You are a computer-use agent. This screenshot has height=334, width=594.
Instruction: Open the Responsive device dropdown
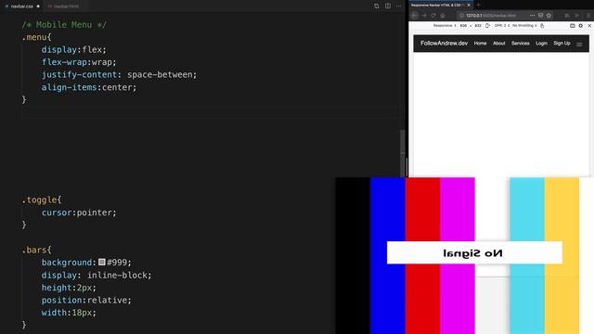[x=445, y=26]
